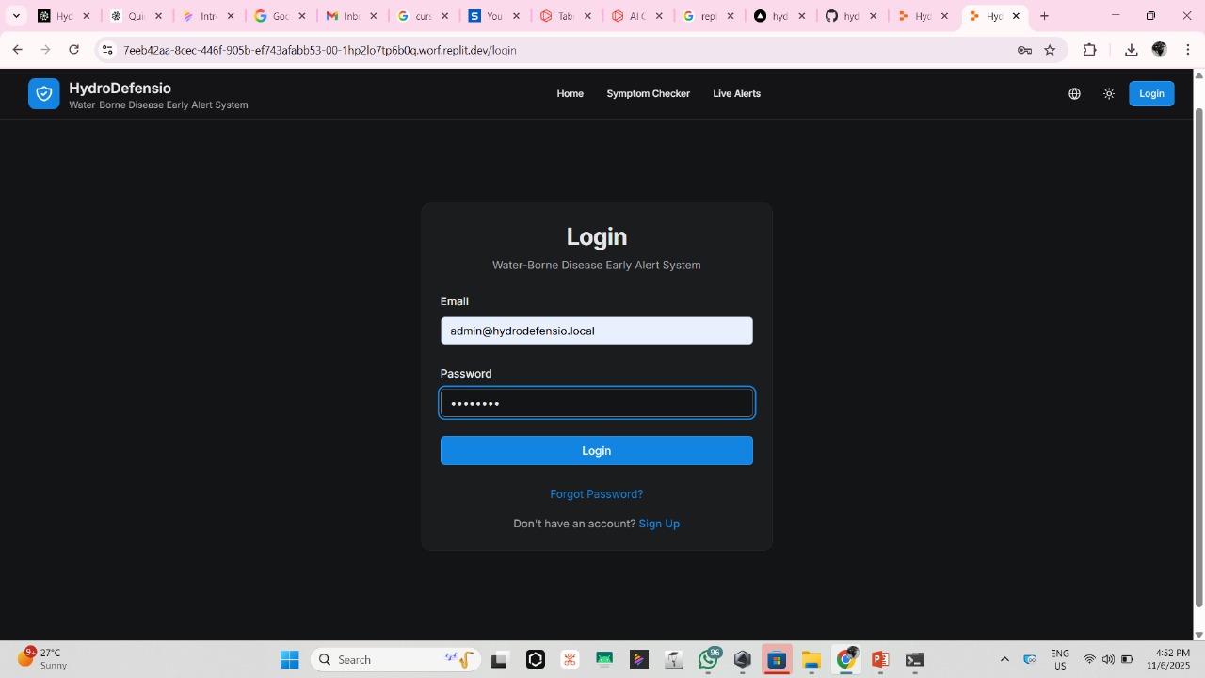The image size is (1205, 678).
Task: Focus the Email input field
Action: click(x=596, y=331)
